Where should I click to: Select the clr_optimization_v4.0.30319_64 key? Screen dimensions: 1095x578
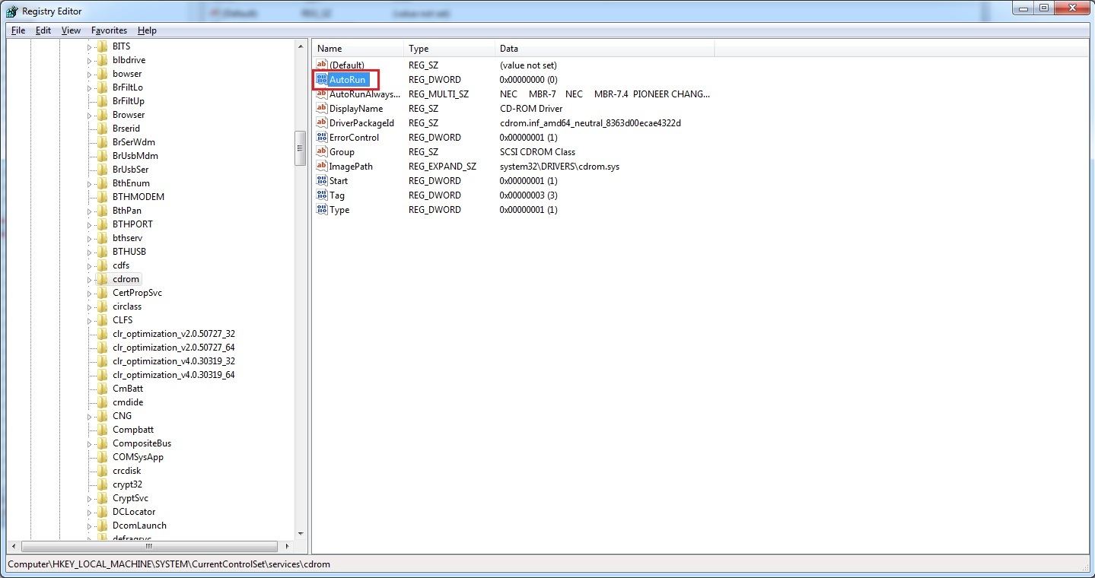pyautogui.click(x=173, y=375)
